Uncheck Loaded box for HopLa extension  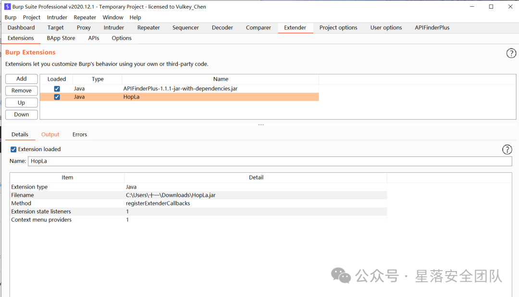pos(57,97)
